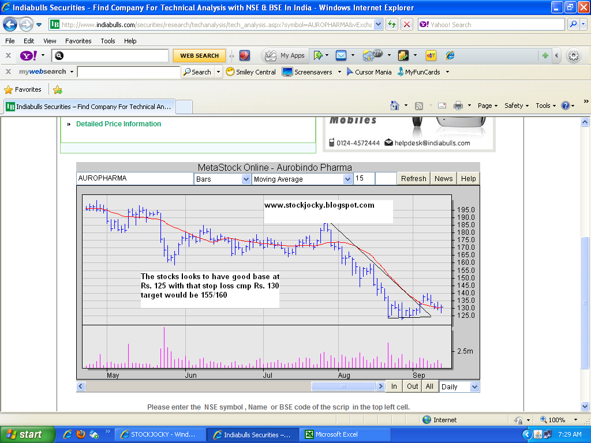
Task: Click the chart scroll right arrow
Action: click(380, 386)
